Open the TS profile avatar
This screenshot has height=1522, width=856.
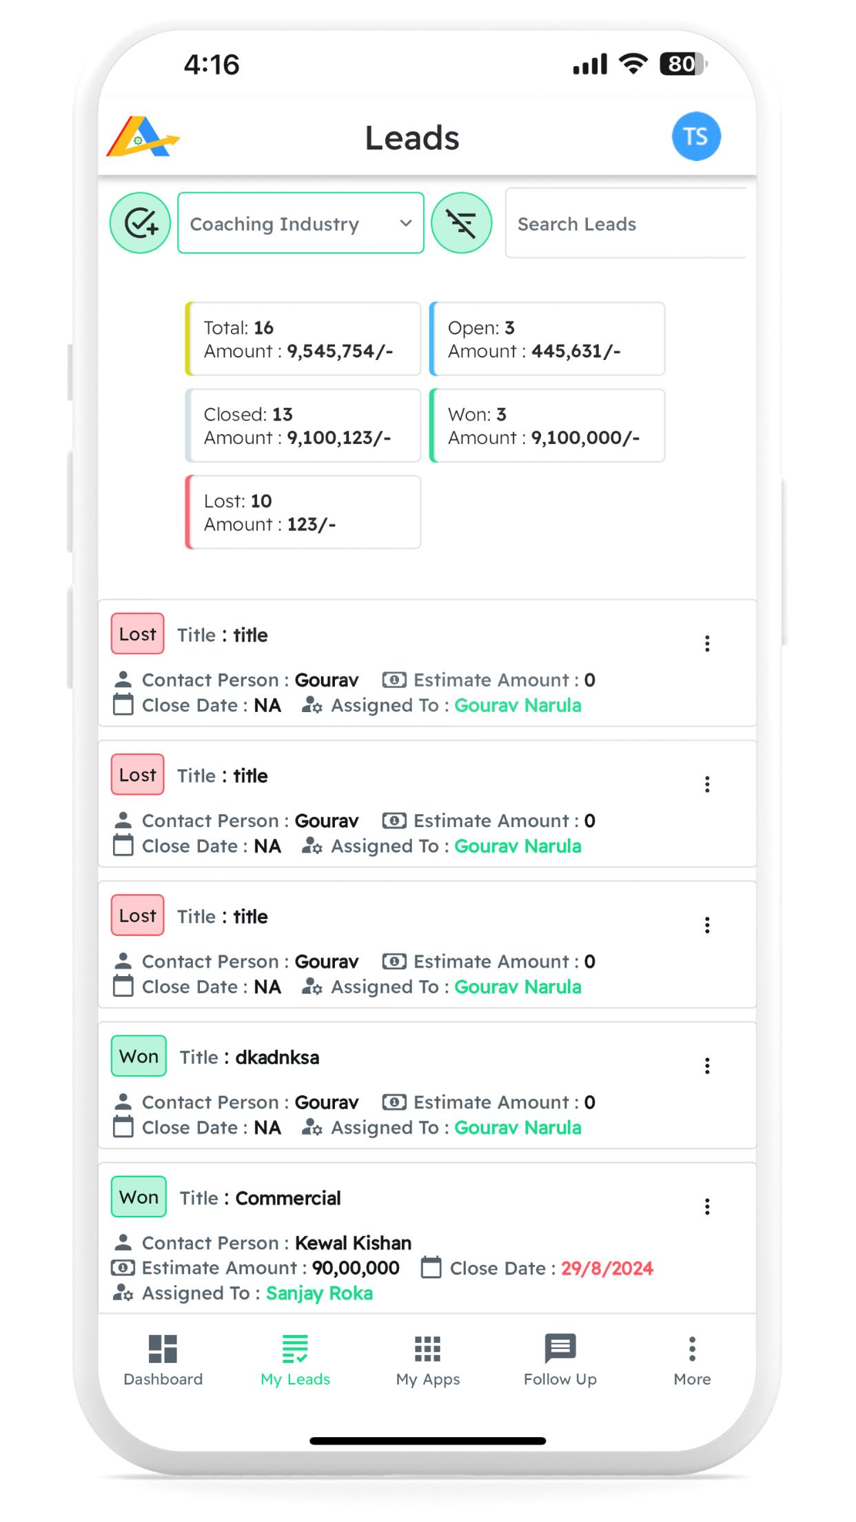tap(696, 136)
